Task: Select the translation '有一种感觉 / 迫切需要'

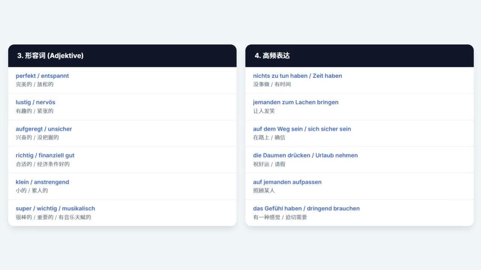Action: click(280, 217)
